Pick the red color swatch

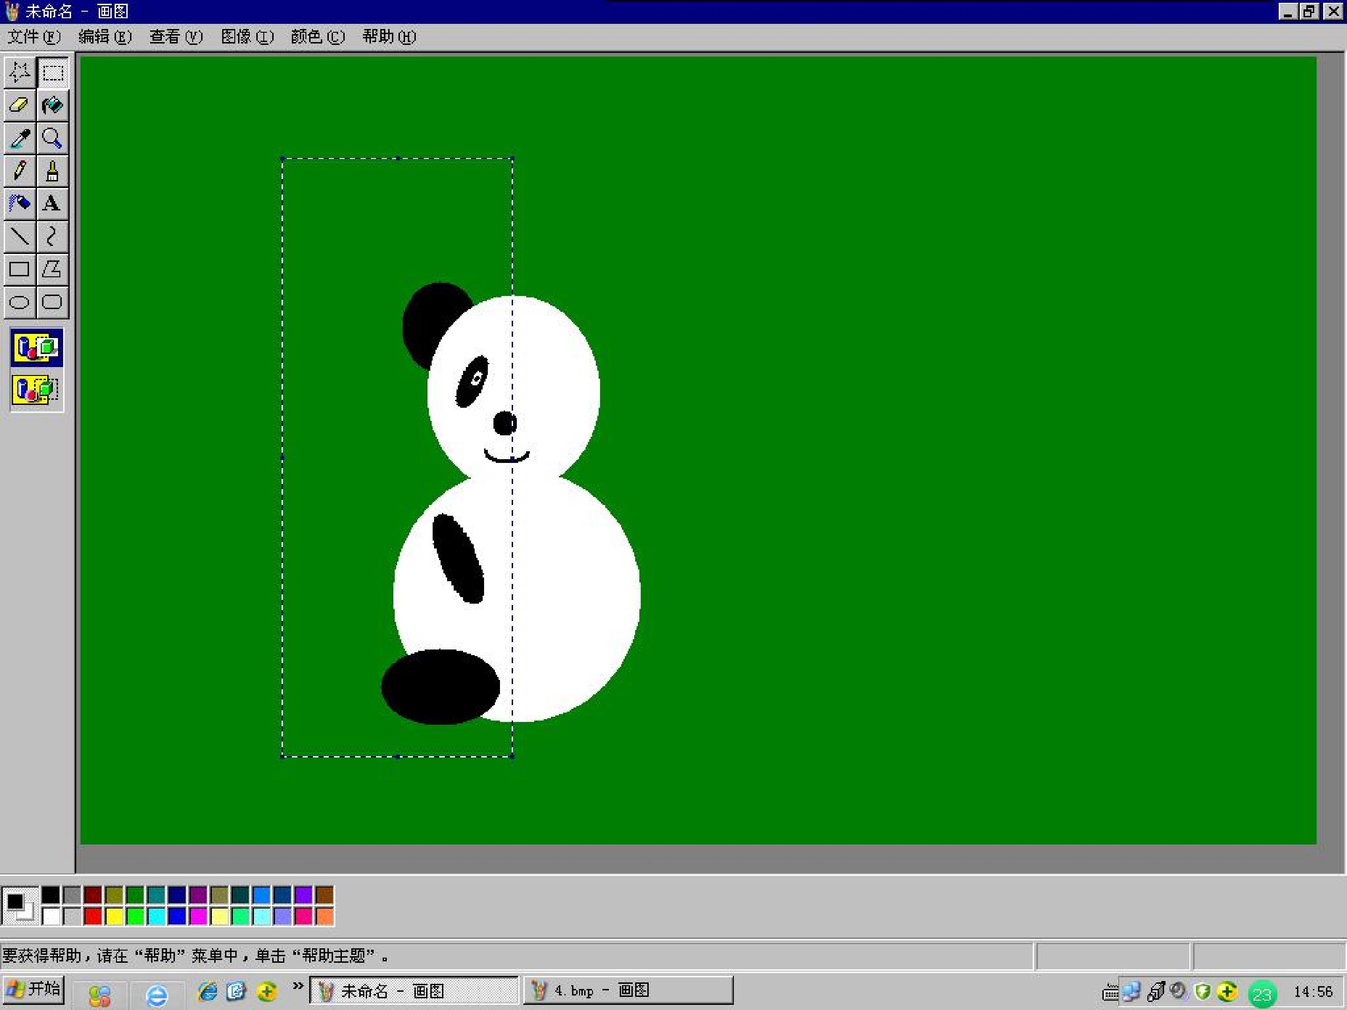93,916
